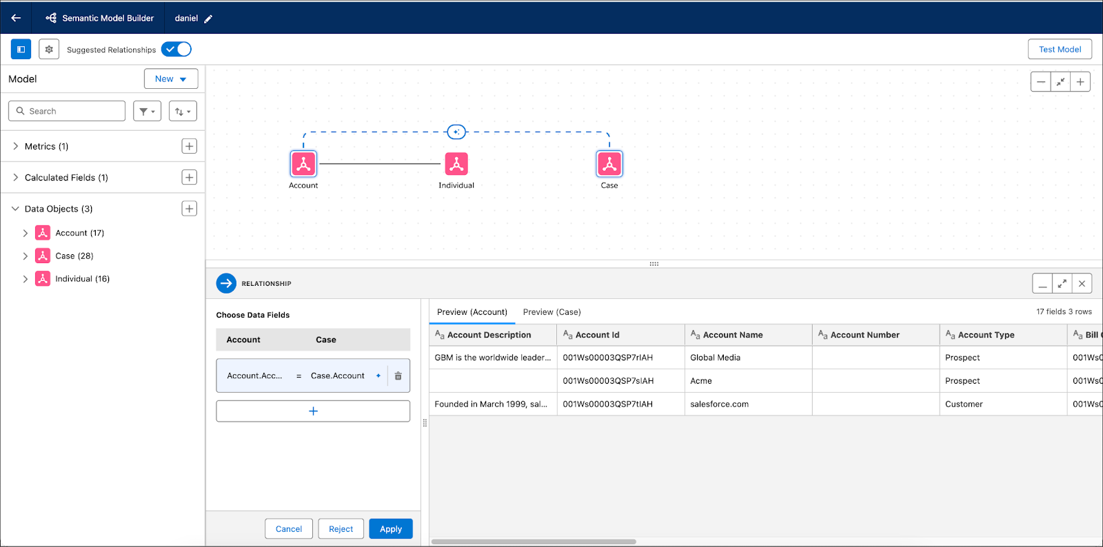This screenshot has width=1103, height=547.
Task: Expand the Account data object
Action: pyautogui.click(x=26, y=234)
